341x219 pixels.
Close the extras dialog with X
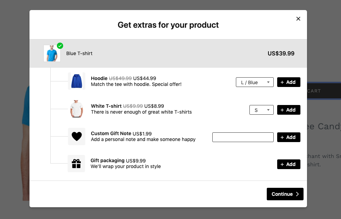click(x=298, y=19)
